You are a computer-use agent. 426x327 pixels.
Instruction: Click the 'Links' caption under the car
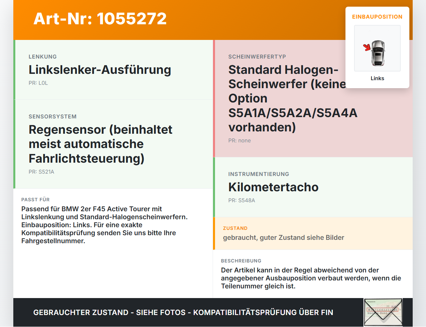tap(377, 78)
